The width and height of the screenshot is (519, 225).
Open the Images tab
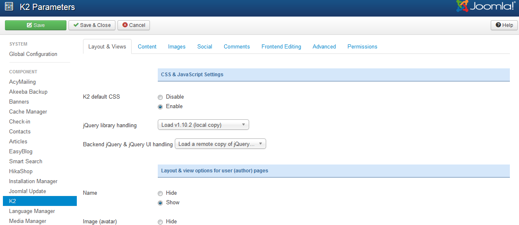tap(177, 47)
